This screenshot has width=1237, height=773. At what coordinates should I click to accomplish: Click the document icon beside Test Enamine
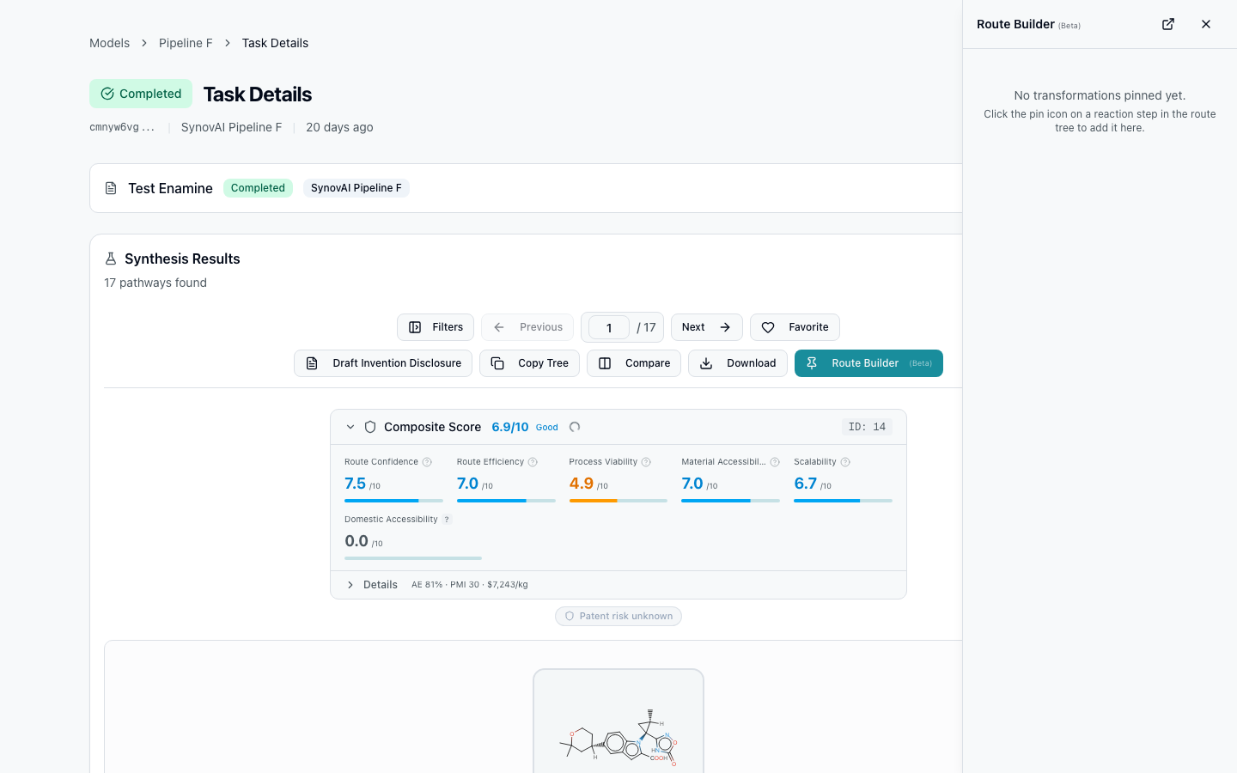[111, 188]
